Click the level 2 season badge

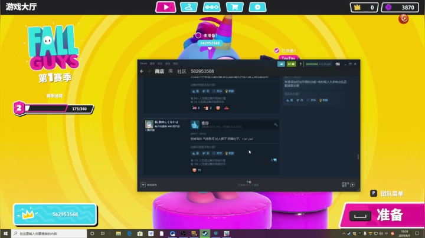pyautogui.click(x=19, y=108)
